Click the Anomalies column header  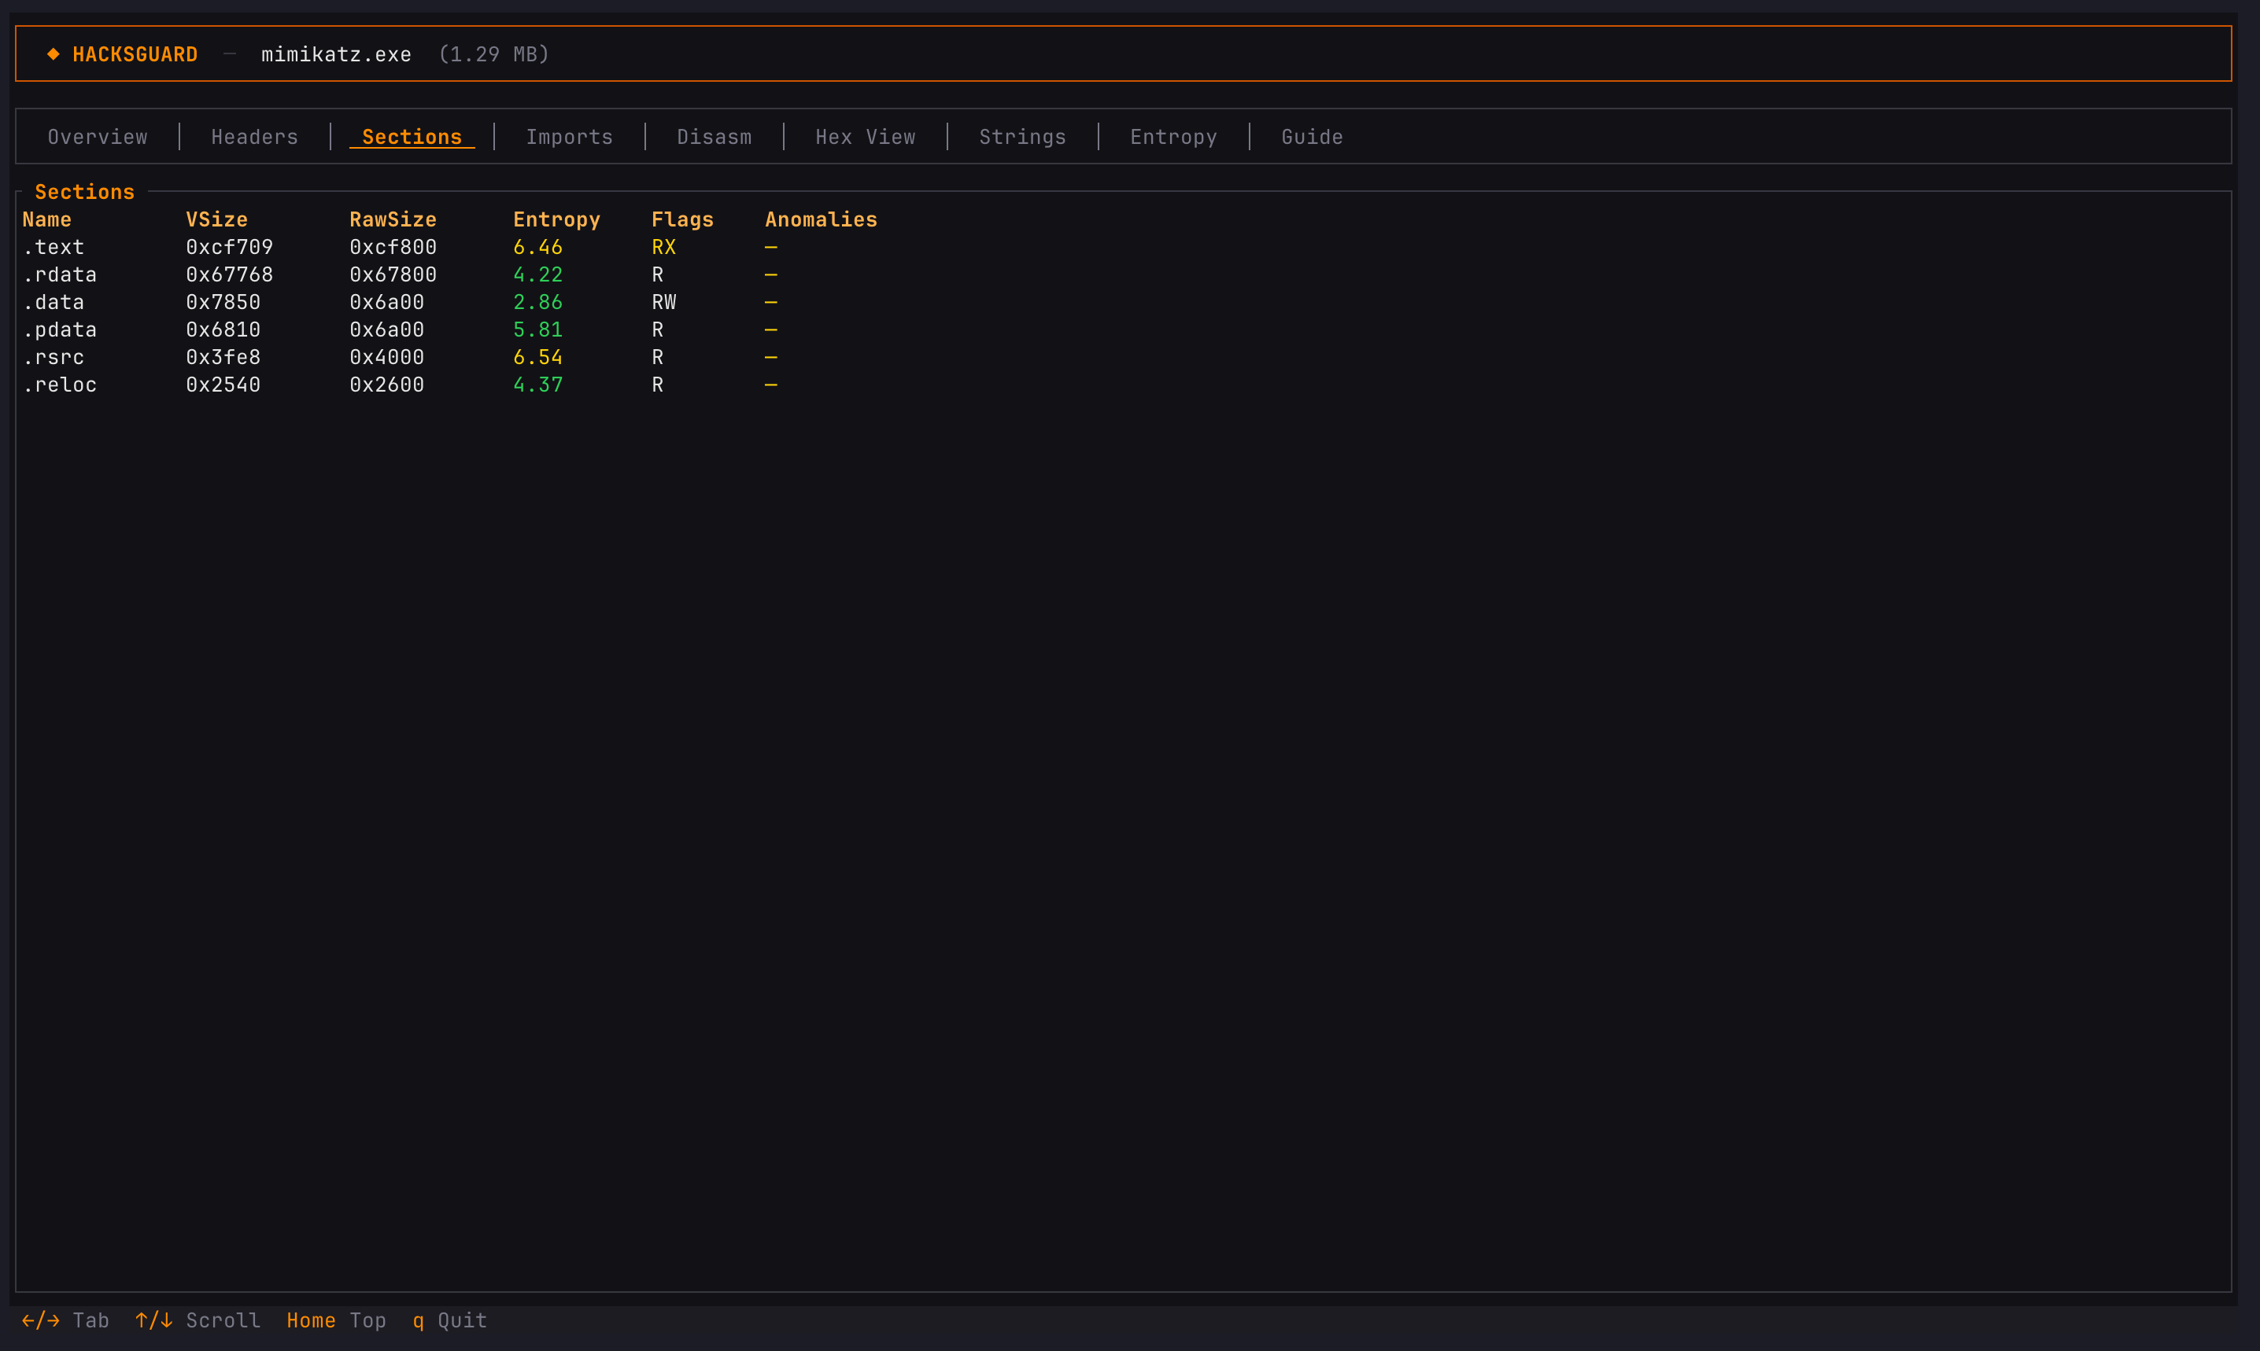pyautogui.click(x=821, y=219)
